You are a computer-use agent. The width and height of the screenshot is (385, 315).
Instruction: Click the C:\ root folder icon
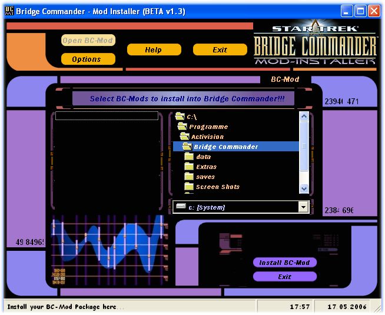180,117
